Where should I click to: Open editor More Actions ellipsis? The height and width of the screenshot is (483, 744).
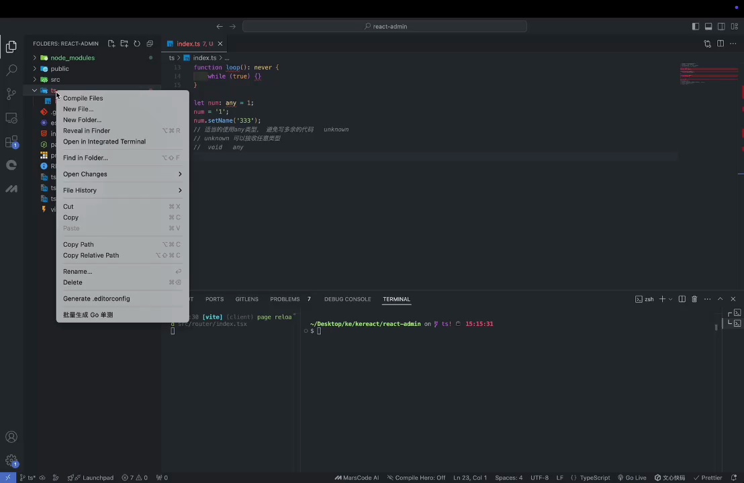733,44
